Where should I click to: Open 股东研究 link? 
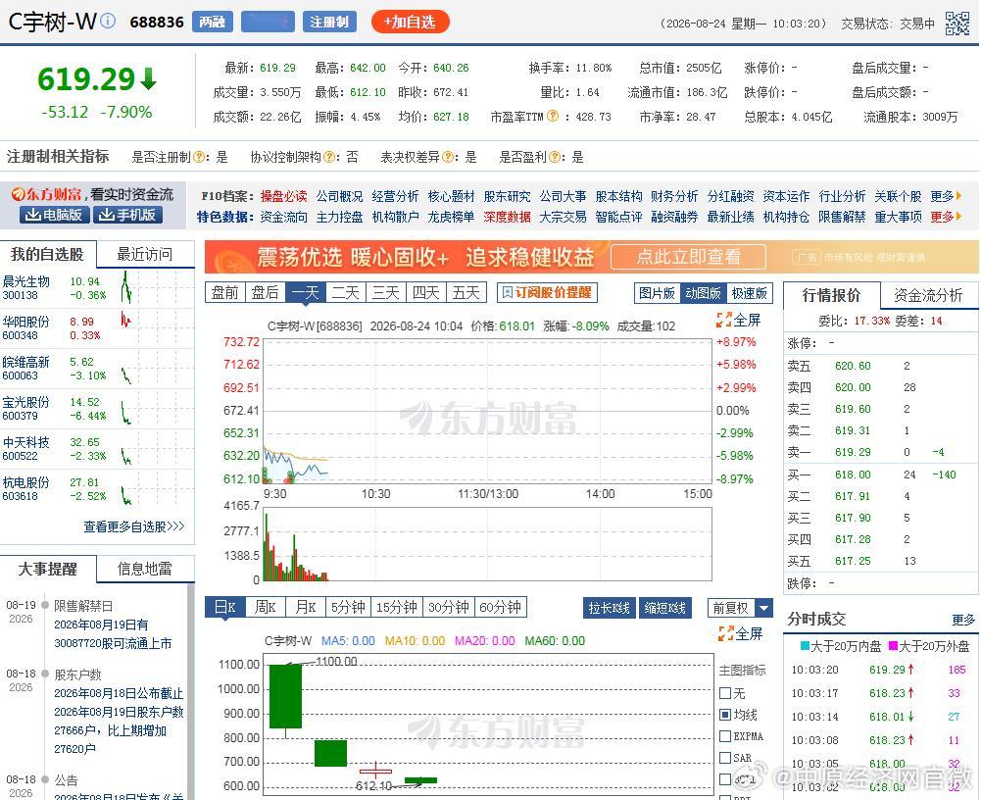[507, 196]
